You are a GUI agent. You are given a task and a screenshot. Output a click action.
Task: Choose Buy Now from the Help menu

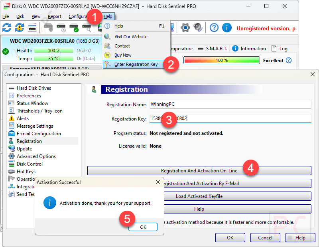point(136,55)
